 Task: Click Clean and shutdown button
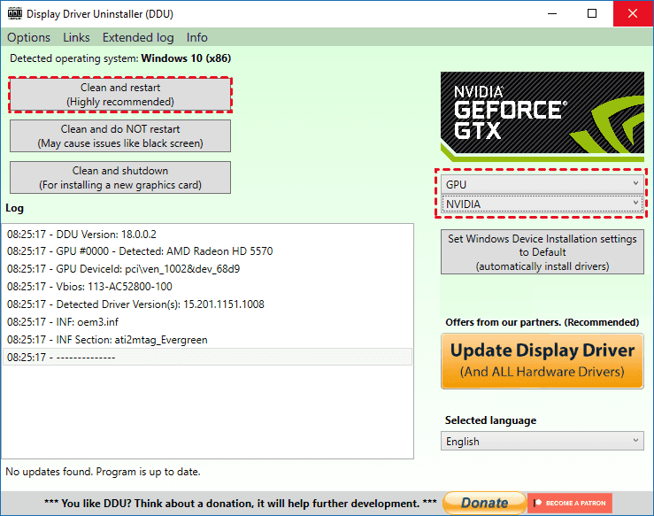120,177
